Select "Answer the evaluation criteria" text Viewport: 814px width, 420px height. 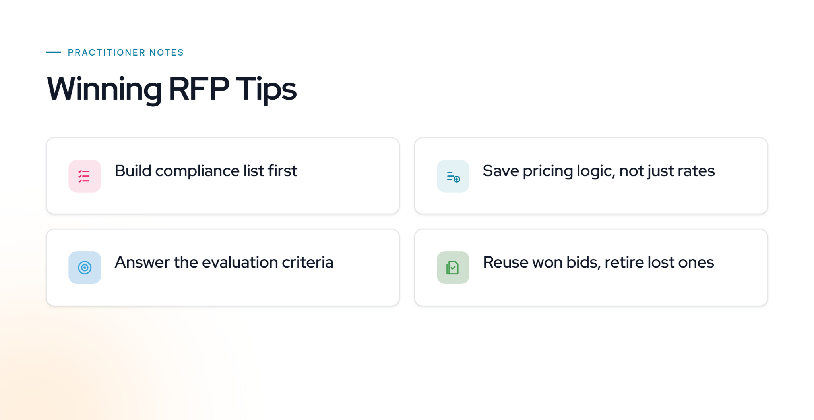(224, 262)
